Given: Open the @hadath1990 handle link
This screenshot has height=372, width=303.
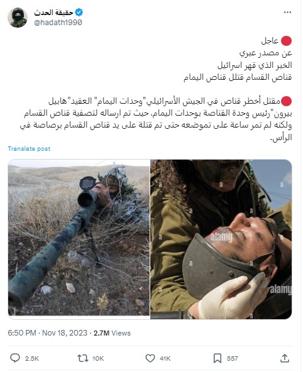Looking at the screenshot, I should click(58, 23).
